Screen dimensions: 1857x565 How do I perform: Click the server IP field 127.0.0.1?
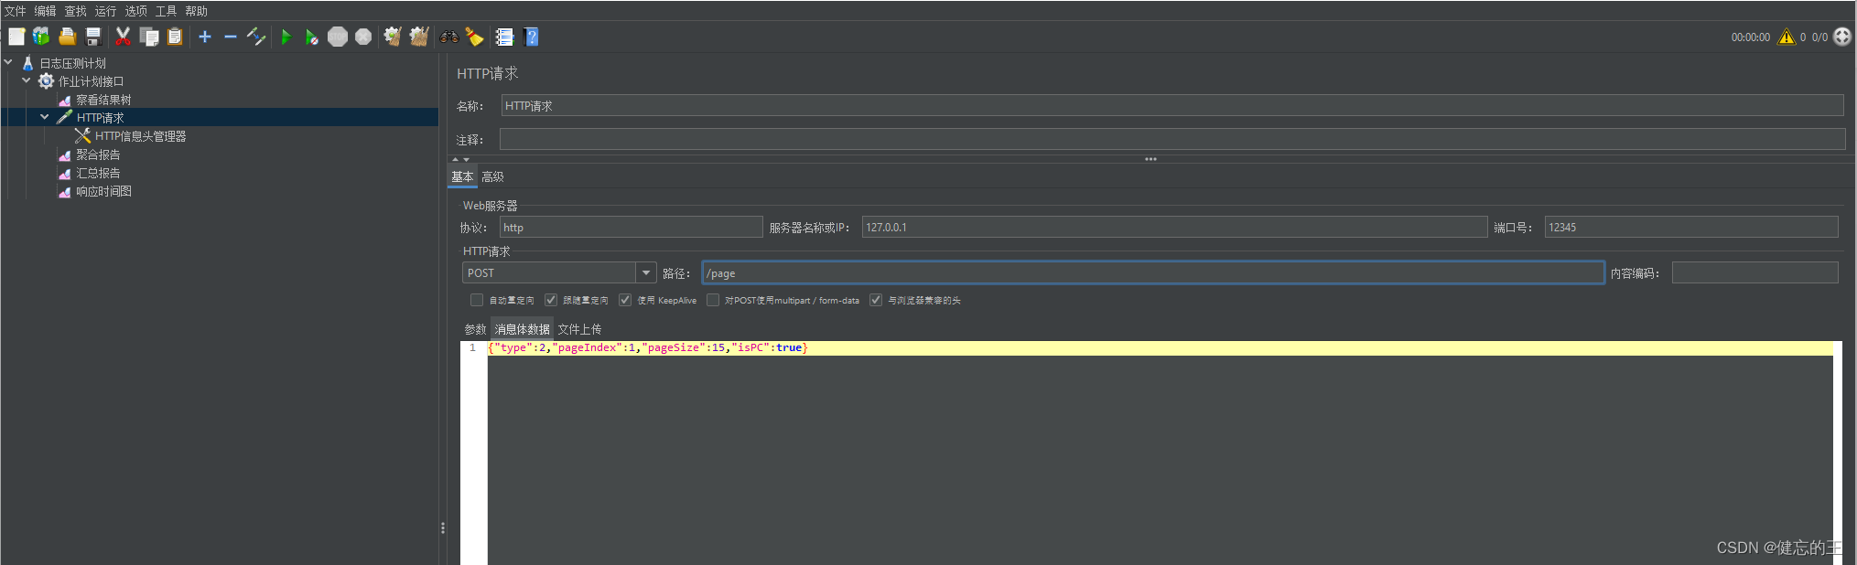point(1174,227)
